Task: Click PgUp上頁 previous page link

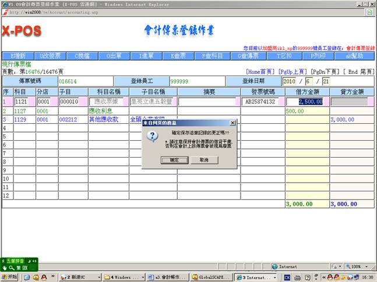Action: (294, 71)
